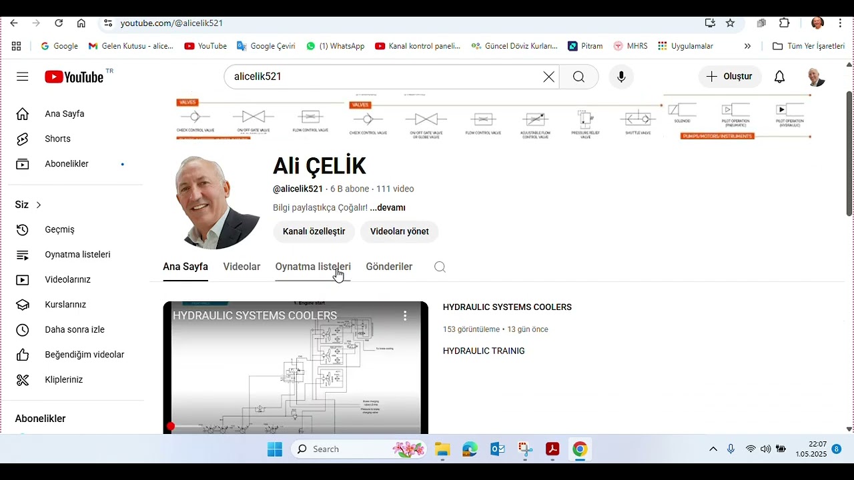
Task: Open Outlook from the taskbar
Action: coord(498,449)
